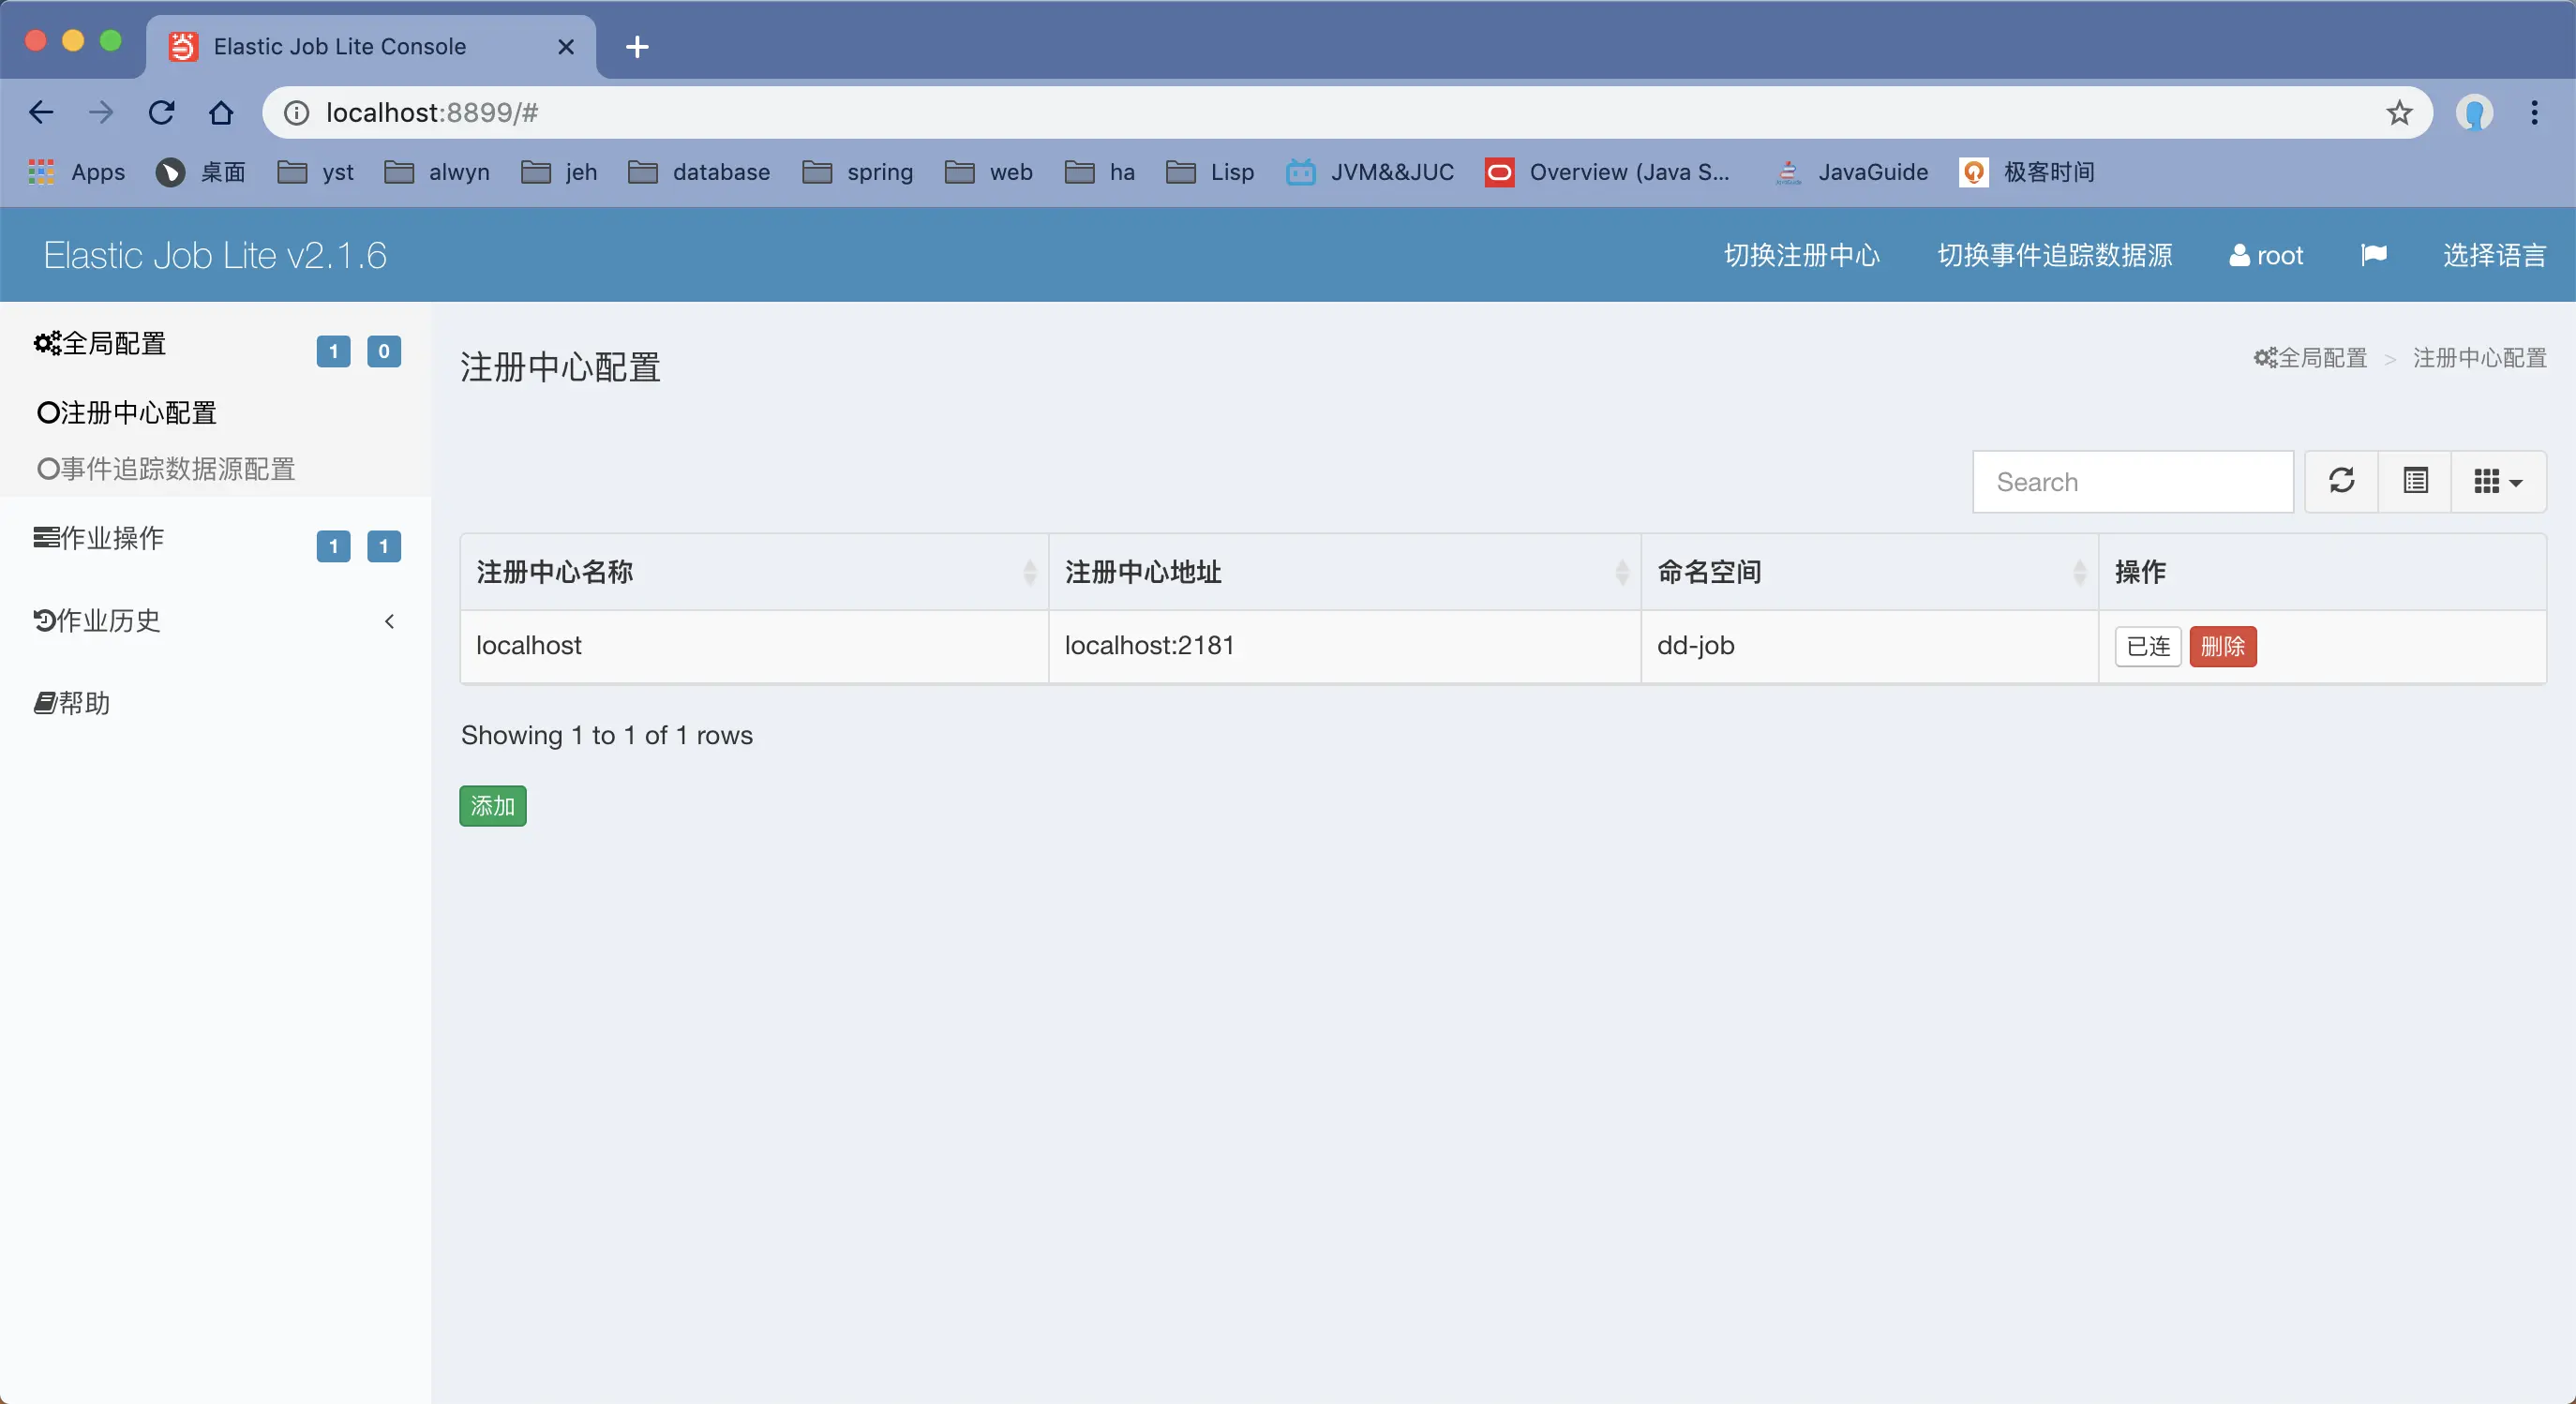Go to browser home icon
This screenshot has width=2576, height=1404.
click(x=221, y=113)
